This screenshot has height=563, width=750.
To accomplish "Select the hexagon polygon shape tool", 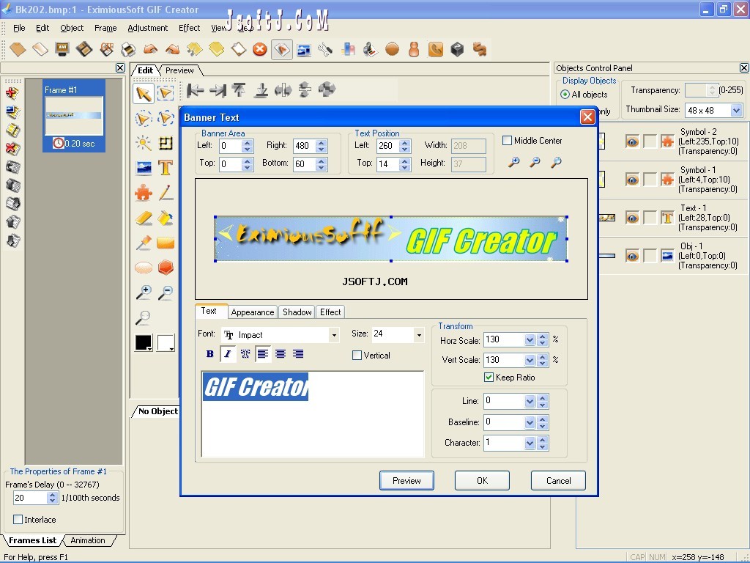I will [166, 268].
